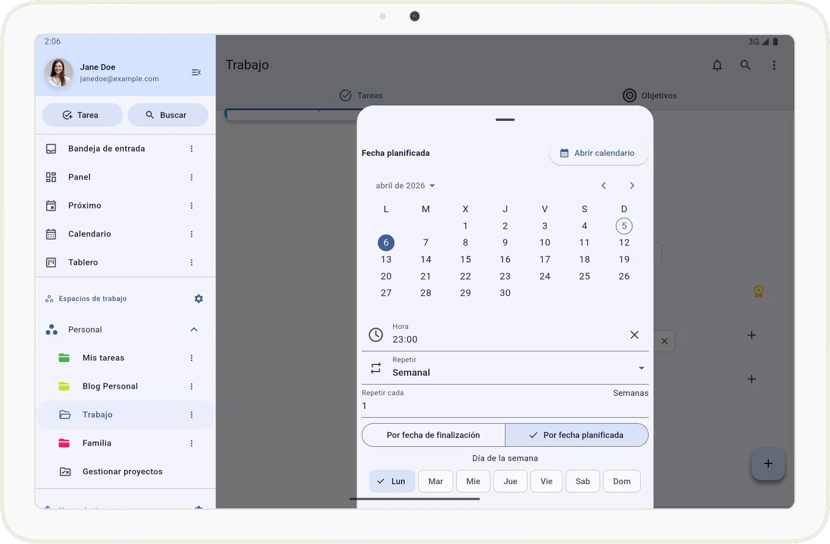Select April 5 in calendar
This screenshot has width=830, height=544.
[x=624, y=226]
